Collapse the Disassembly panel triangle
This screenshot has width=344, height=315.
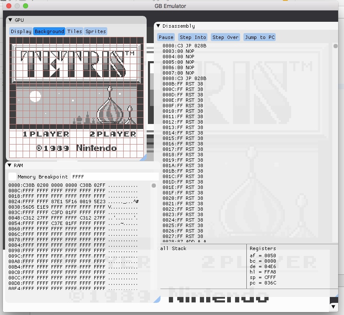tap(158, 26)
